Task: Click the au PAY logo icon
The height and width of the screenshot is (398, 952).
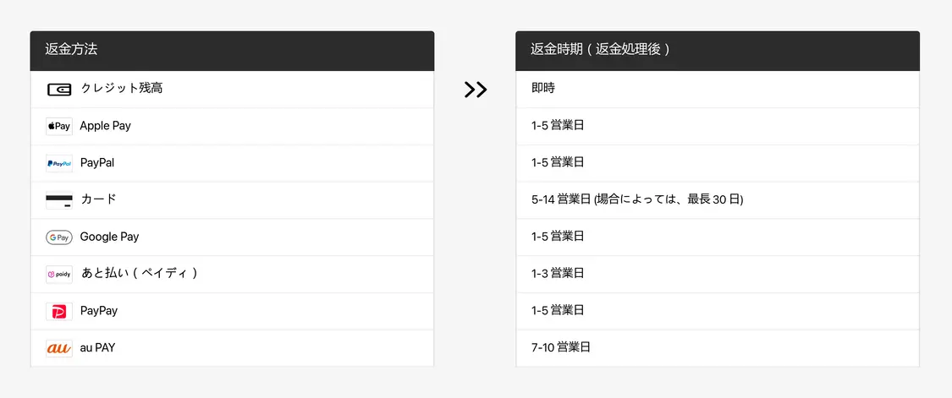Action: (x=59, y=348)
